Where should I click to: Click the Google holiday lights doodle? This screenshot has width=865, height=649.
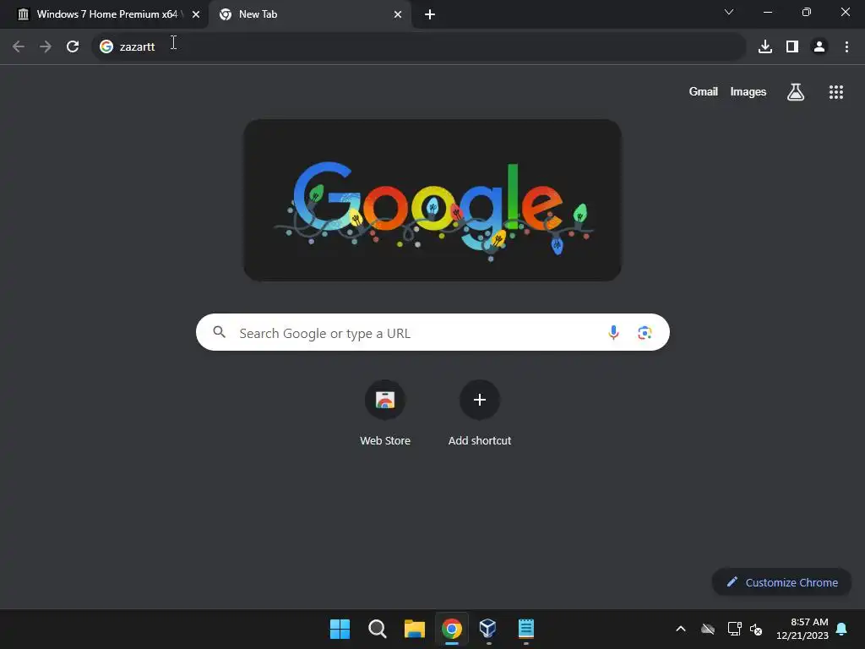432,199
